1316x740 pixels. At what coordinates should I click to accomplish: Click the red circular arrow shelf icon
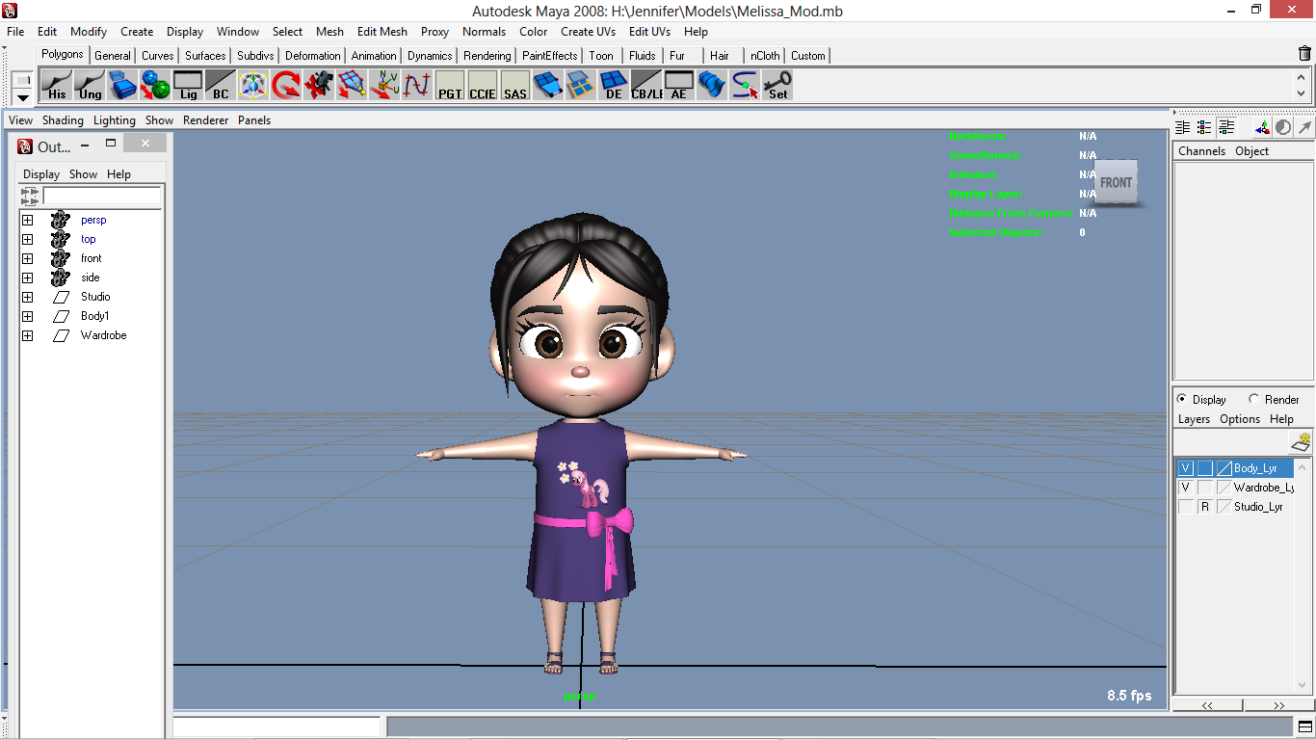[286, 85]
